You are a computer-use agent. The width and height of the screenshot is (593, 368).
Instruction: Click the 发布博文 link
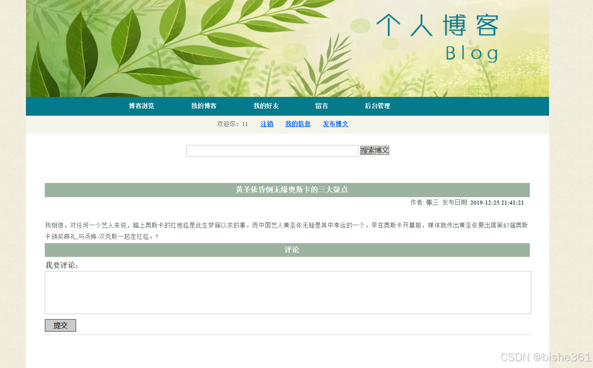[335, 124]
